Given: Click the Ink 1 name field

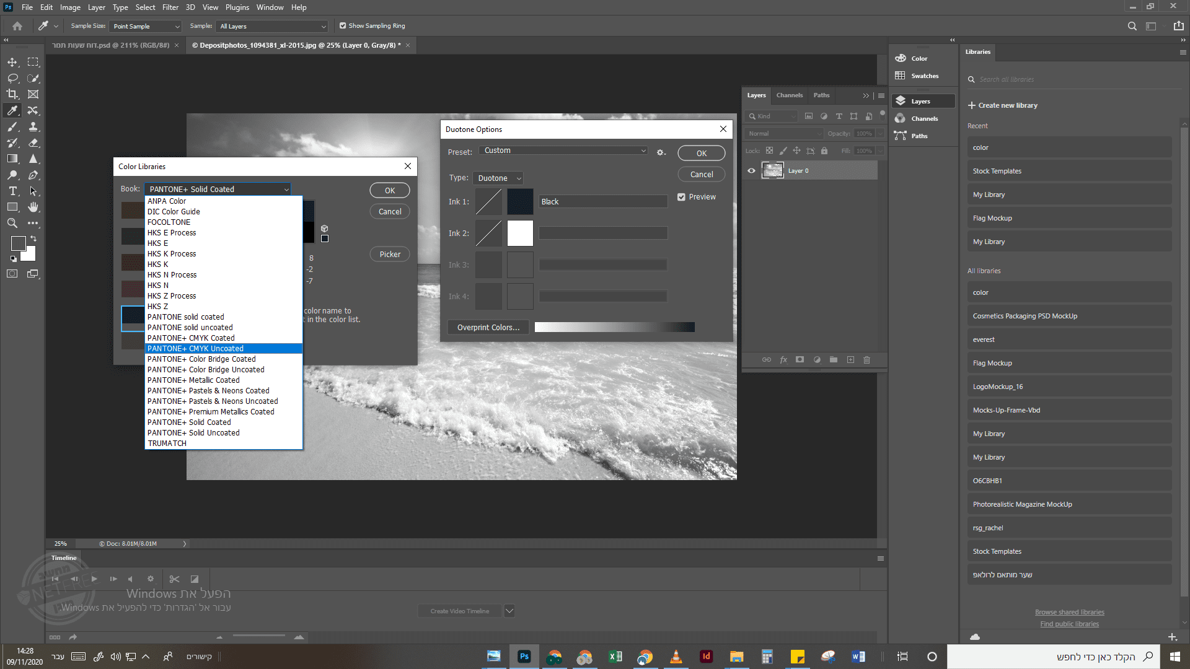Looking at the screenshot, I should pyautogui.click(x=602, y=202).
